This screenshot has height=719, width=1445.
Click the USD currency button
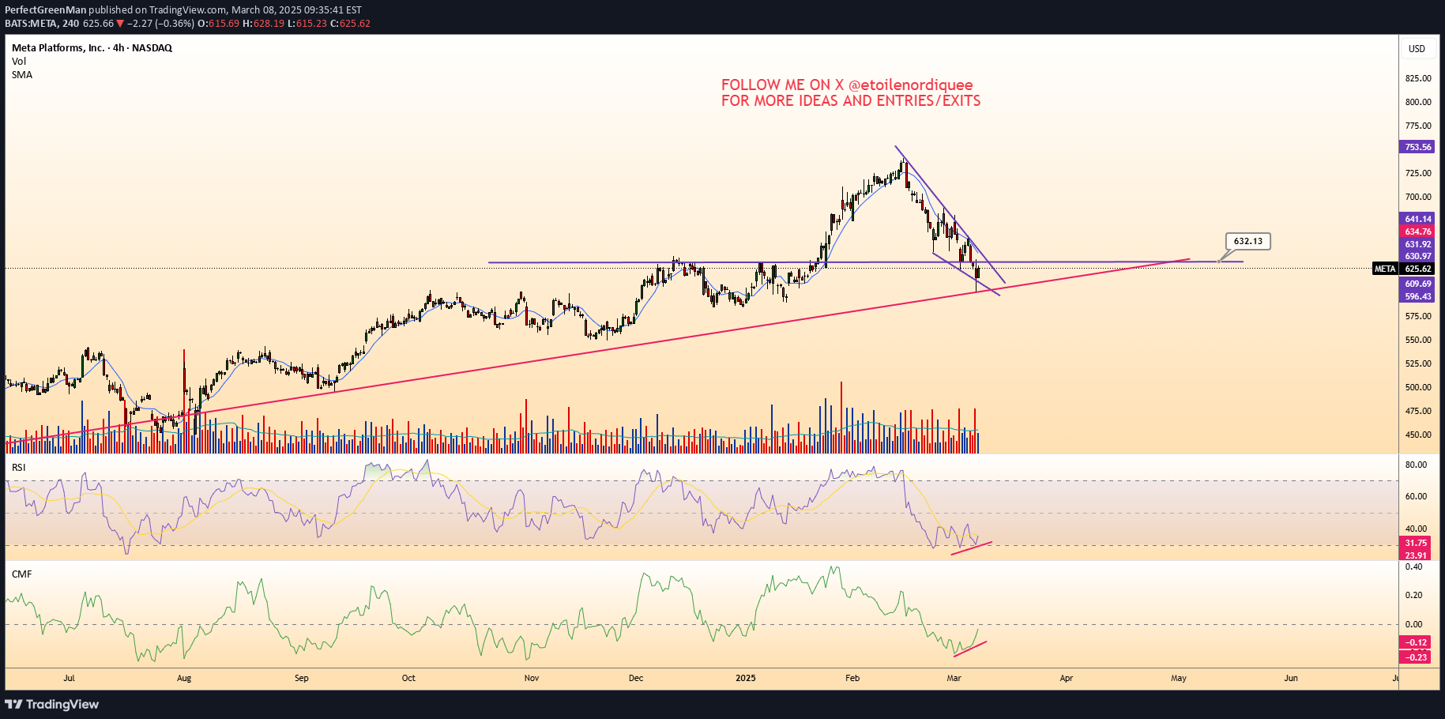(x=1417, y=49)
